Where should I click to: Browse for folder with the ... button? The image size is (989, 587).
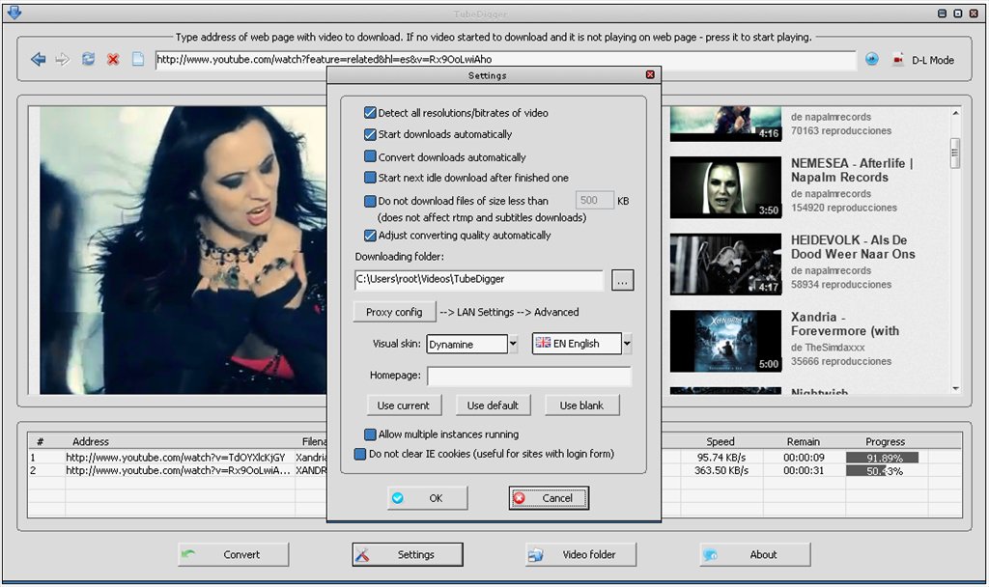623,281
